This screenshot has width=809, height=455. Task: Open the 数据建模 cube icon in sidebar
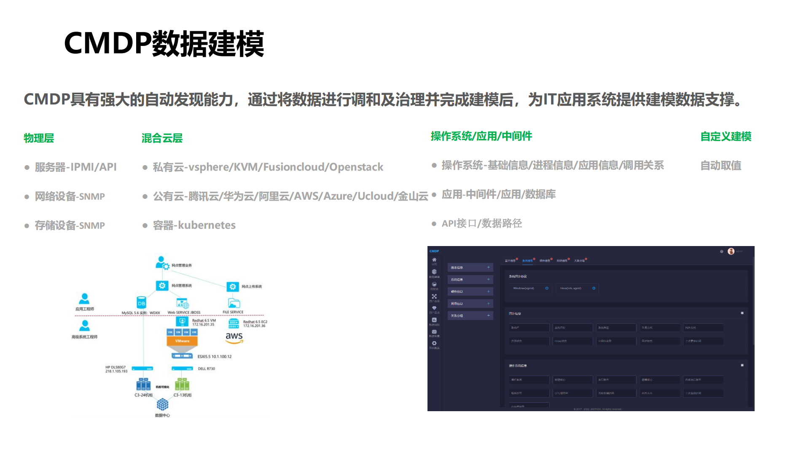point(434,272)
